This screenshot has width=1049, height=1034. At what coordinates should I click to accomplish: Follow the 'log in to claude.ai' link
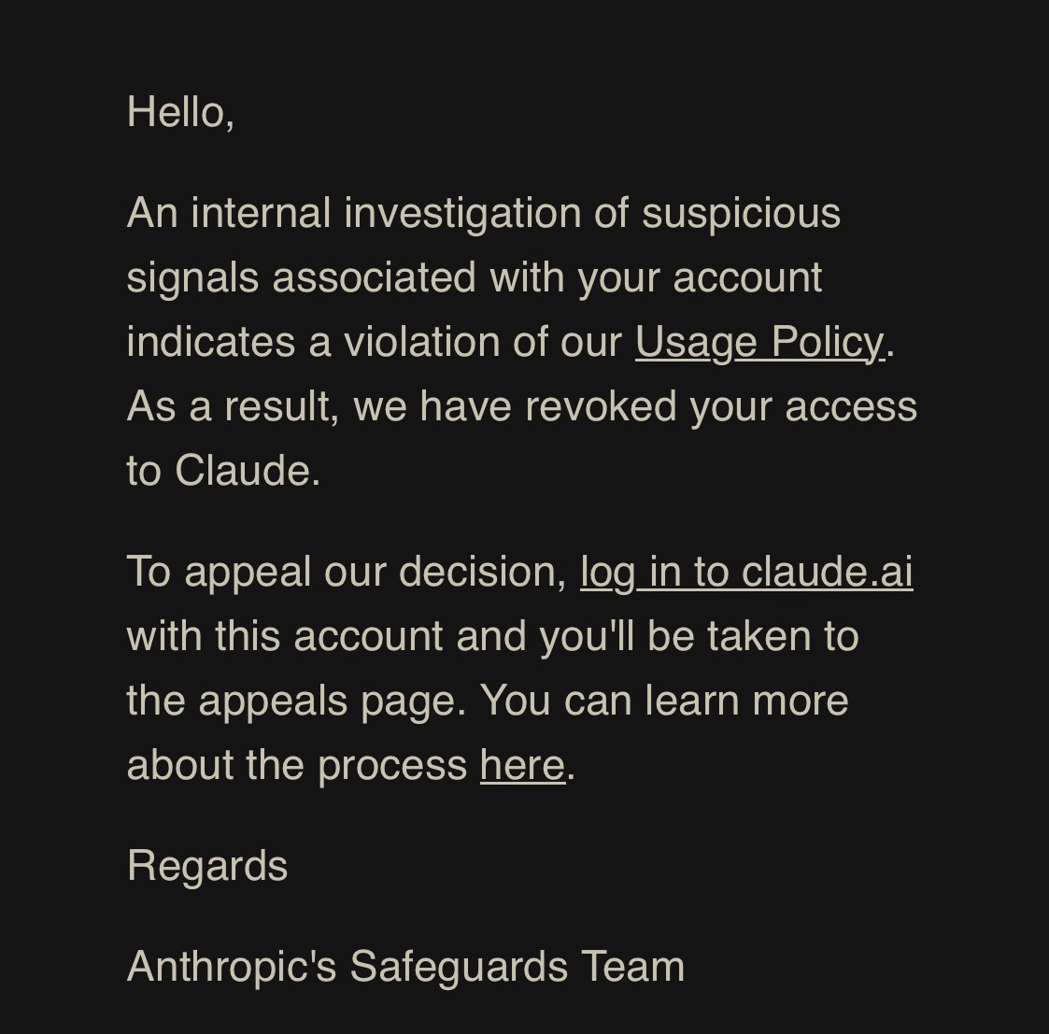pyautogui.click(x=746, y=573)
